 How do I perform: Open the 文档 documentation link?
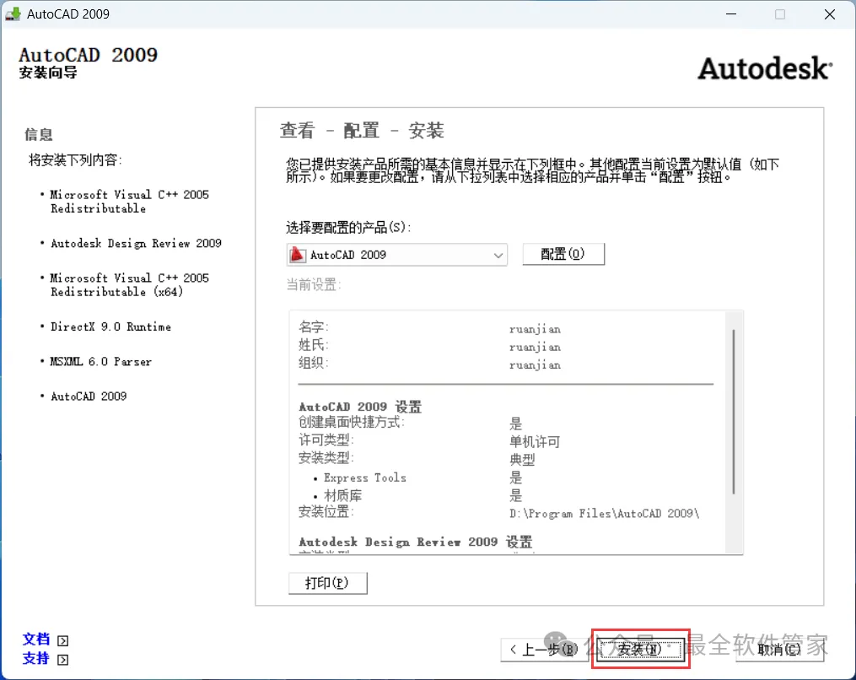pos(36,639)
